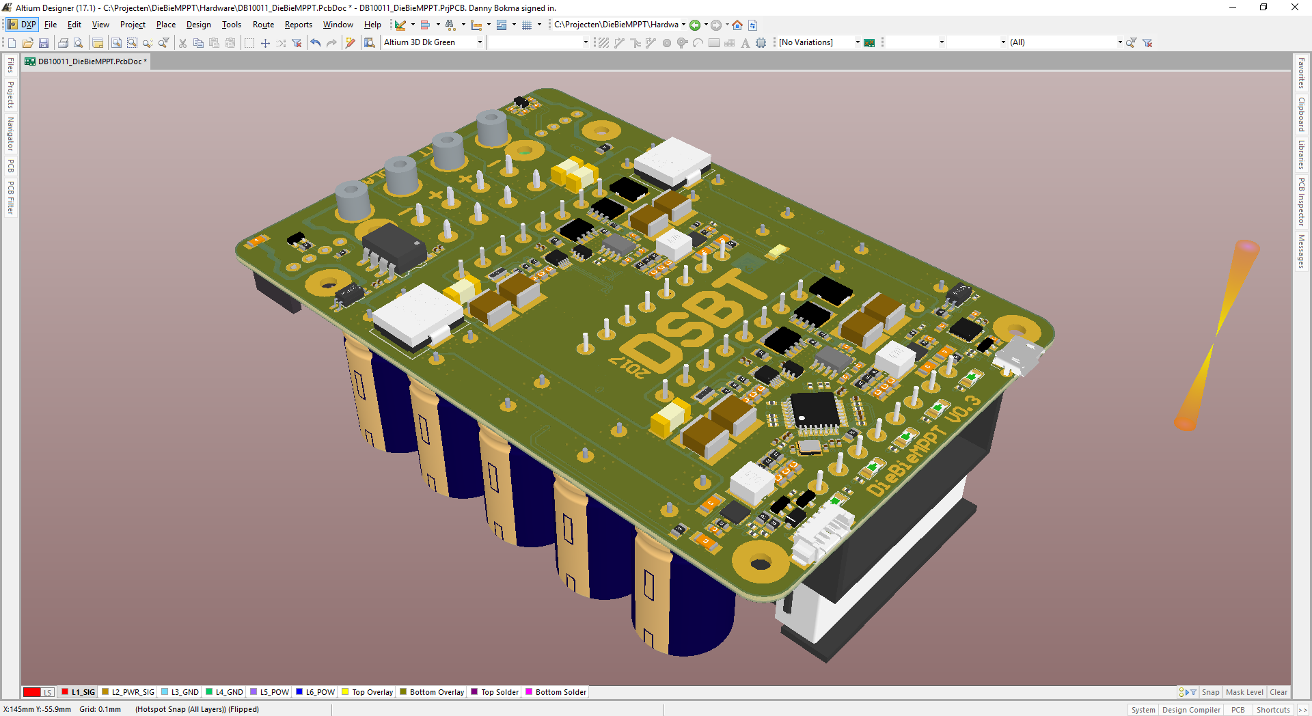Click the Alignment tools icon
The image size is (1312, 716).
[x=425, y=25]
